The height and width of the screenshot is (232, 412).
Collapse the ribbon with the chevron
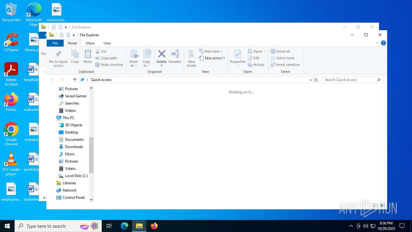click(x=377, y=43)
